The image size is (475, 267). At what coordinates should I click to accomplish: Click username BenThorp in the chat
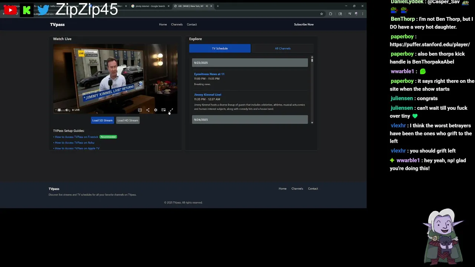[403, 19]
